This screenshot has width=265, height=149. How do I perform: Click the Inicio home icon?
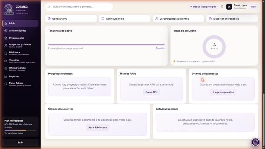[6, 23]
